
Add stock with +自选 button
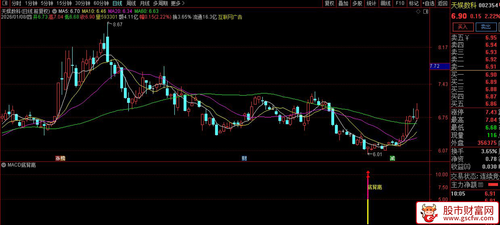428,3
